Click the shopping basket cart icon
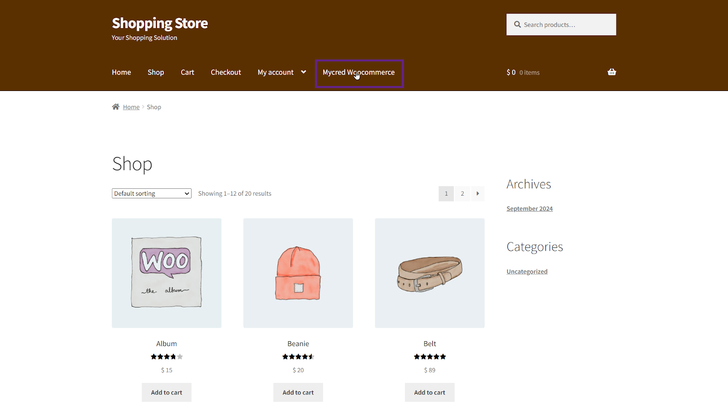The image size is (728, 414). tap(612, 72)
